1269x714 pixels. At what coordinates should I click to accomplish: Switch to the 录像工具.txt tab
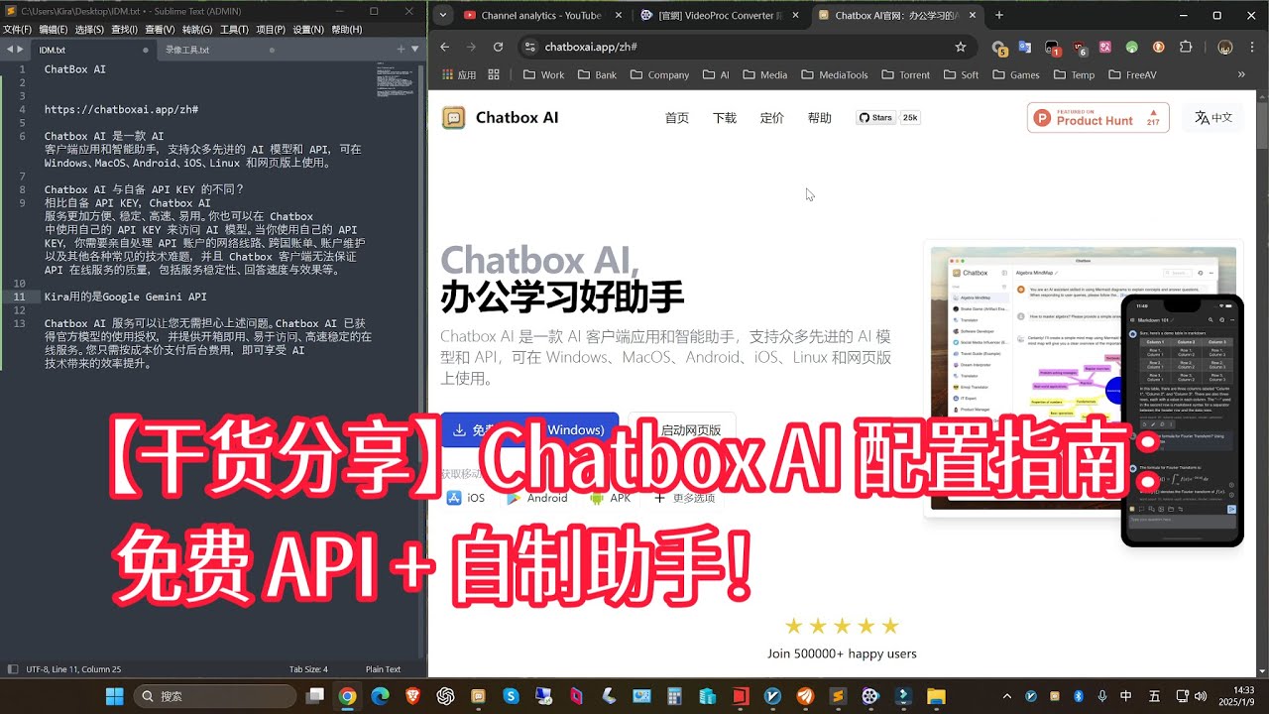tap(218, 50)
